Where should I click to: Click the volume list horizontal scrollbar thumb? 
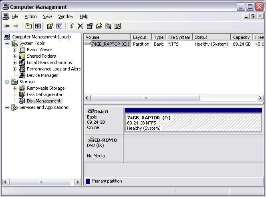point(145,98)
